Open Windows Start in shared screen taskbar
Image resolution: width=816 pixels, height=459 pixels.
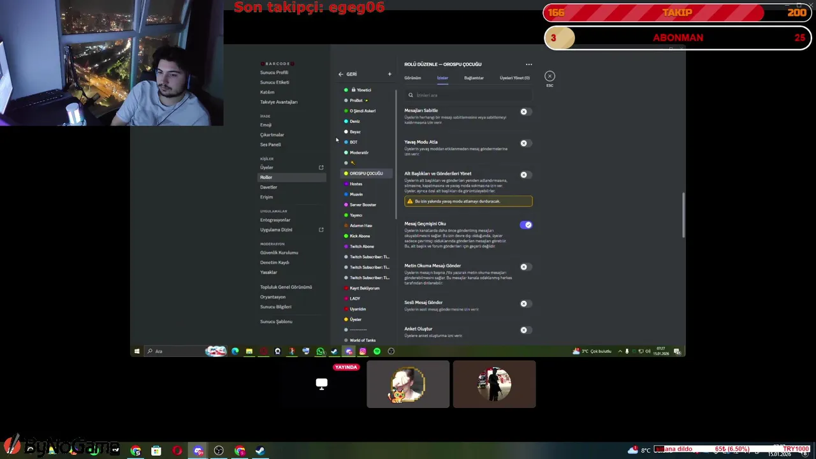[136, 351]
